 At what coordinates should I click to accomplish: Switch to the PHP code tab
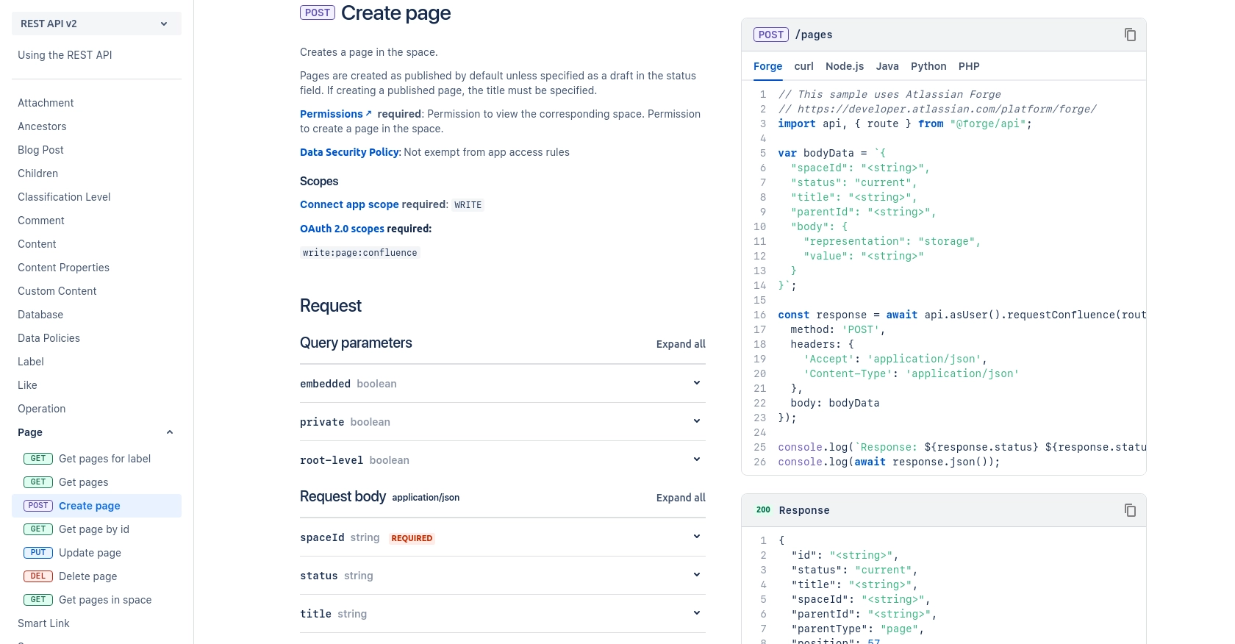click(969, 66)
